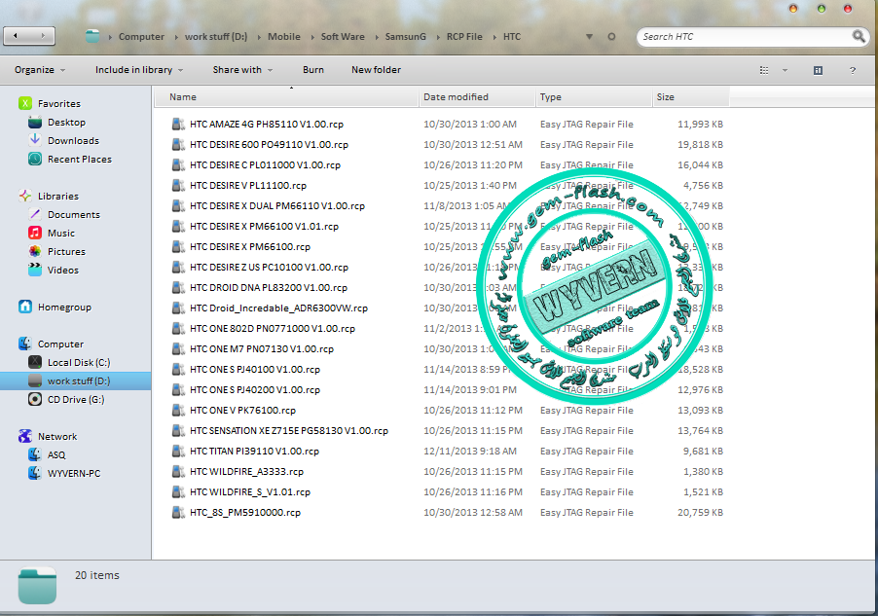Open Downloads folder in sidebar
878x616 pixels.
73,140
